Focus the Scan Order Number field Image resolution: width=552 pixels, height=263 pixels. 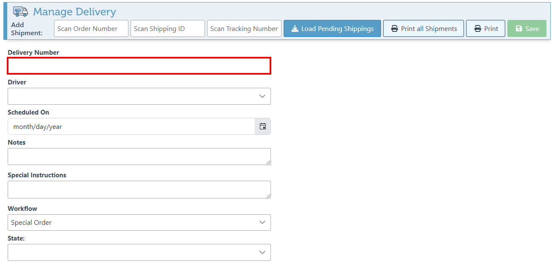91,29
